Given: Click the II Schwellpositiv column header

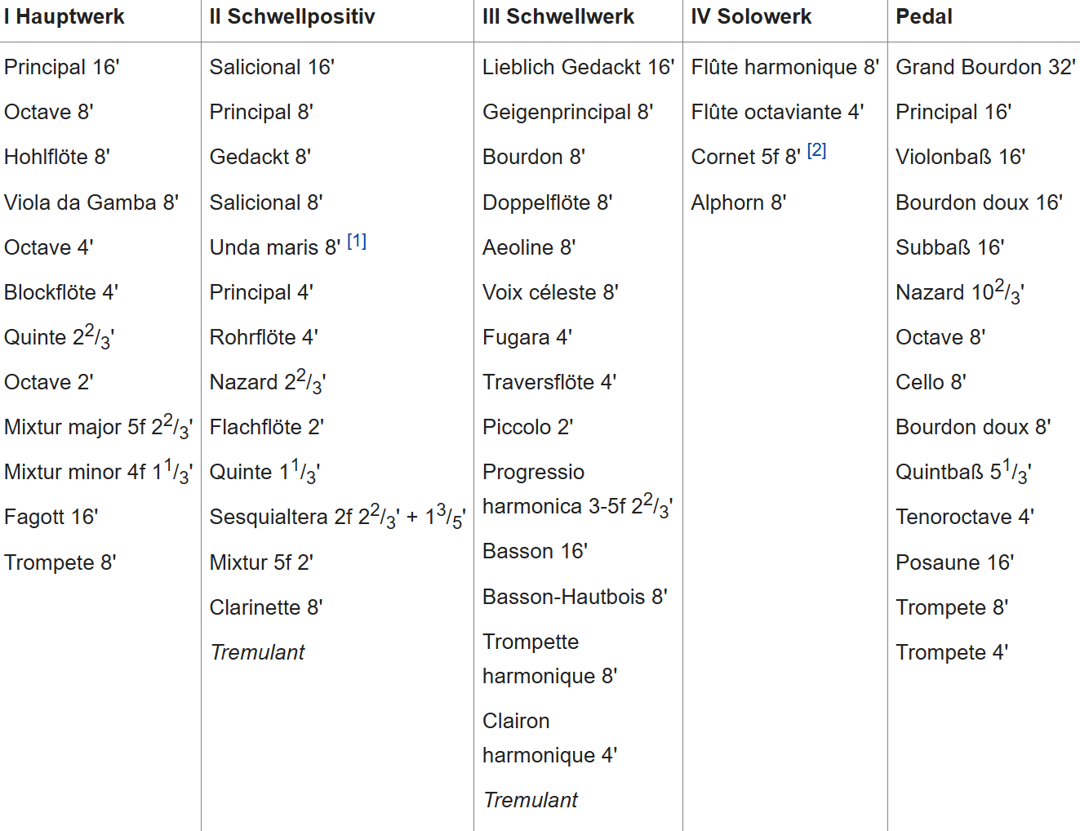Looking at the screenshot, I should (x=292, y=17).
